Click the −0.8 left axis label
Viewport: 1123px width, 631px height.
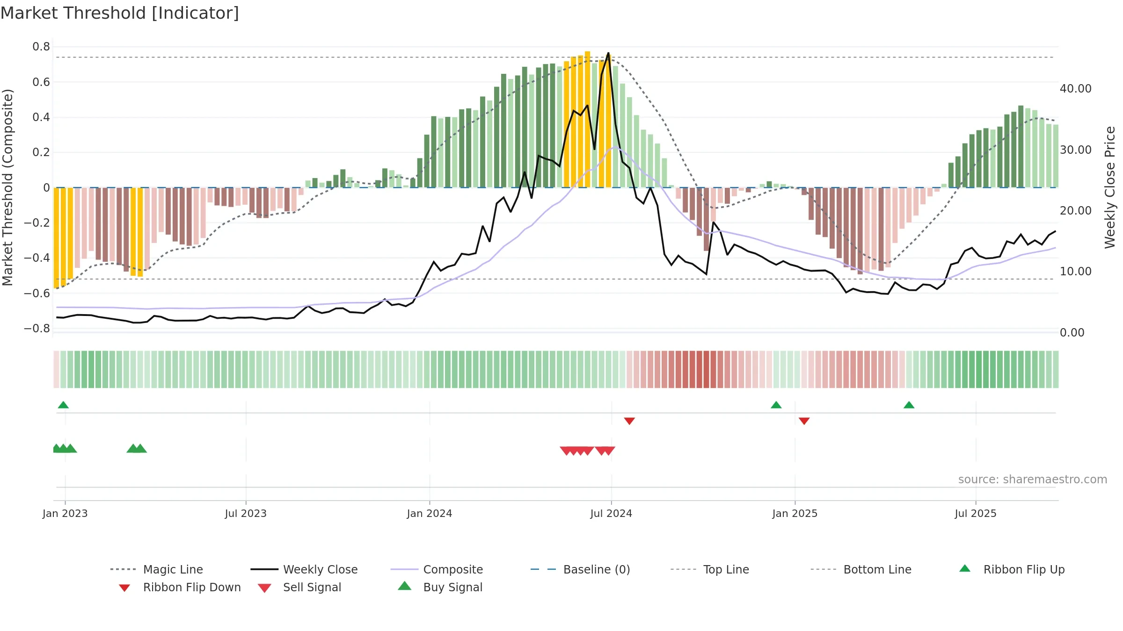(37, 329)
